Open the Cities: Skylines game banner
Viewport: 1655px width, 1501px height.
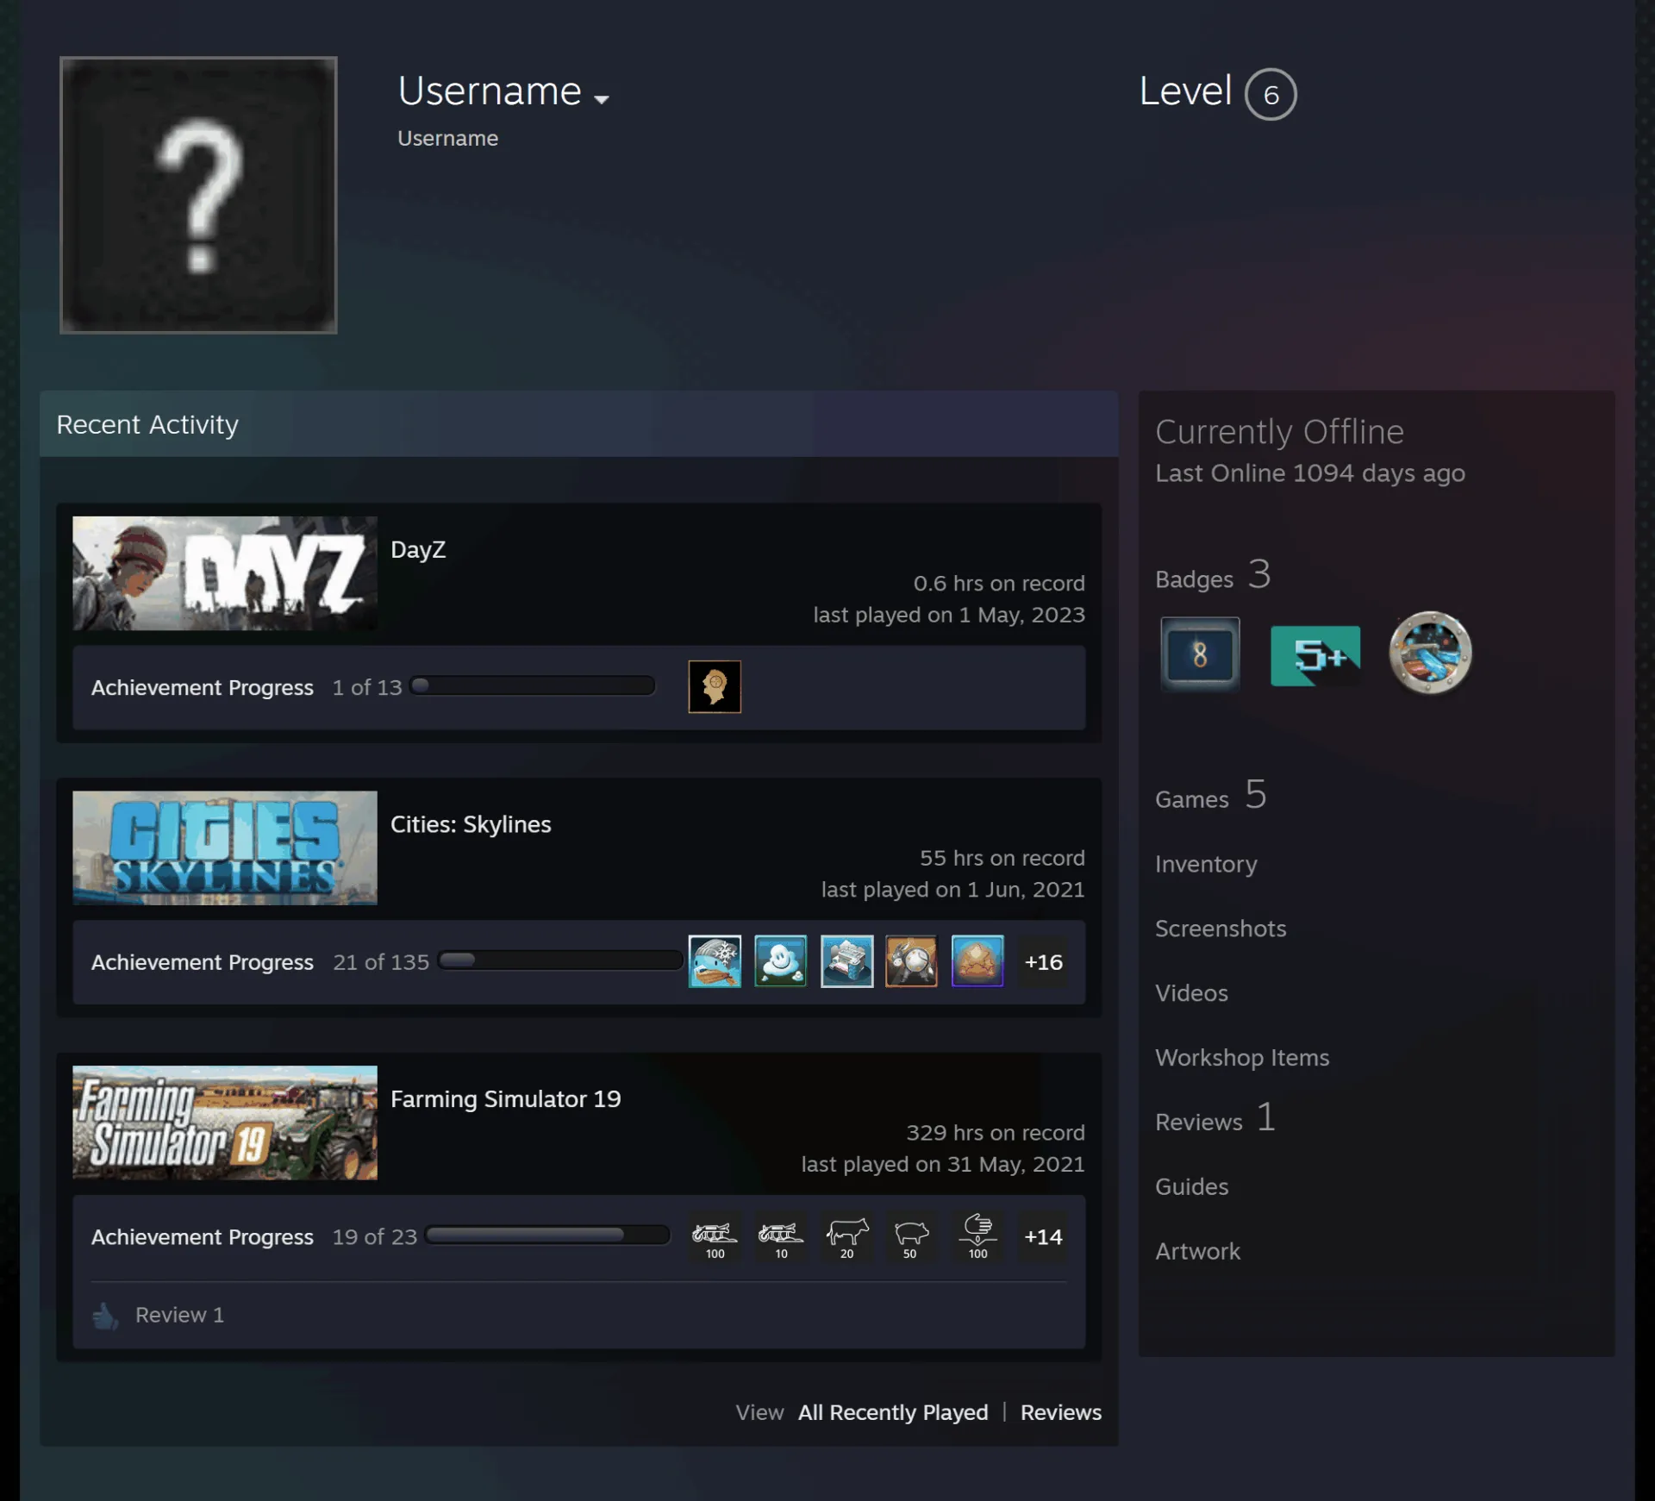tap(225, 847)
